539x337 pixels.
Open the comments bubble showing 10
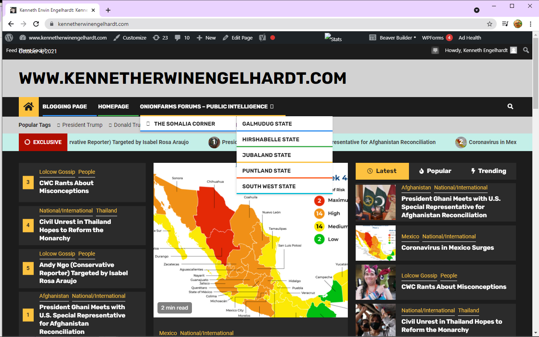point(182,38)
